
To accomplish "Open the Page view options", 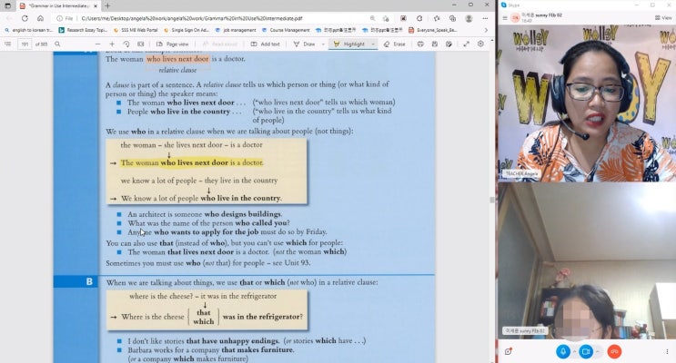I will [173, 44].
